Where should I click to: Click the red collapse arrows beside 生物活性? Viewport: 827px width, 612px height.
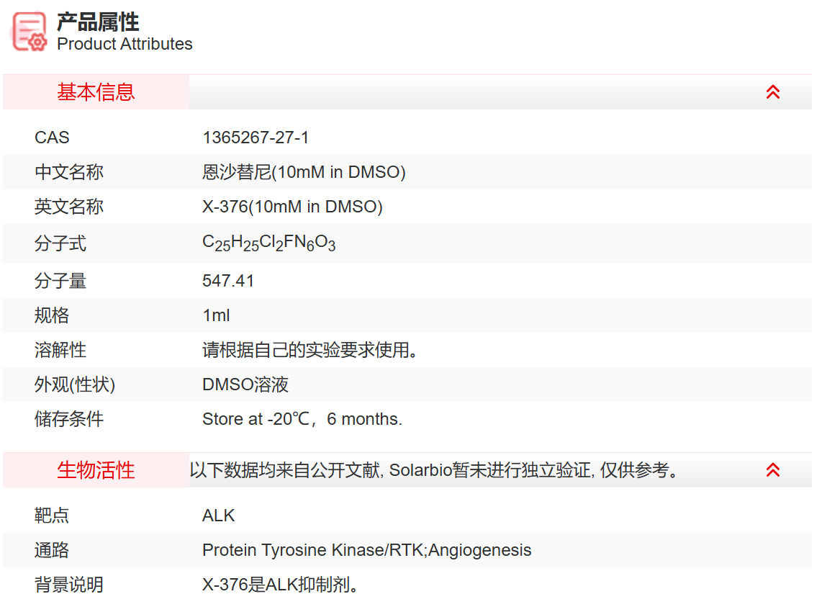click(x=773, y=470)
